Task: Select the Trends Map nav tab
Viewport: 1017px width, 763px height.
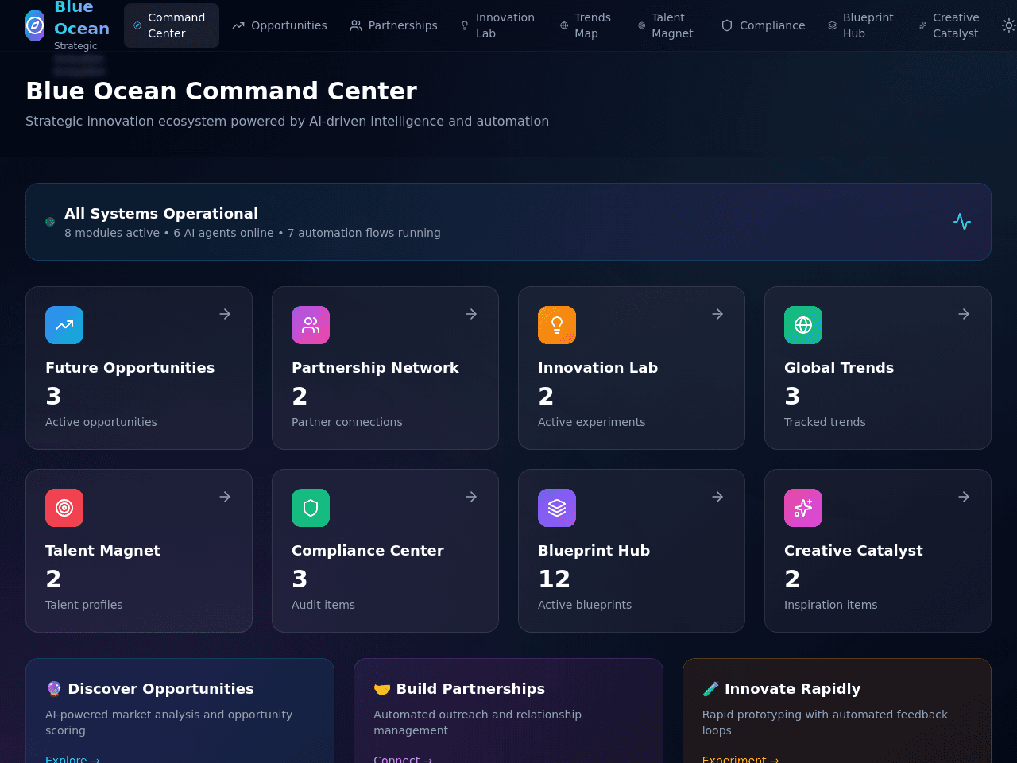Action: (x=586, y=25)
